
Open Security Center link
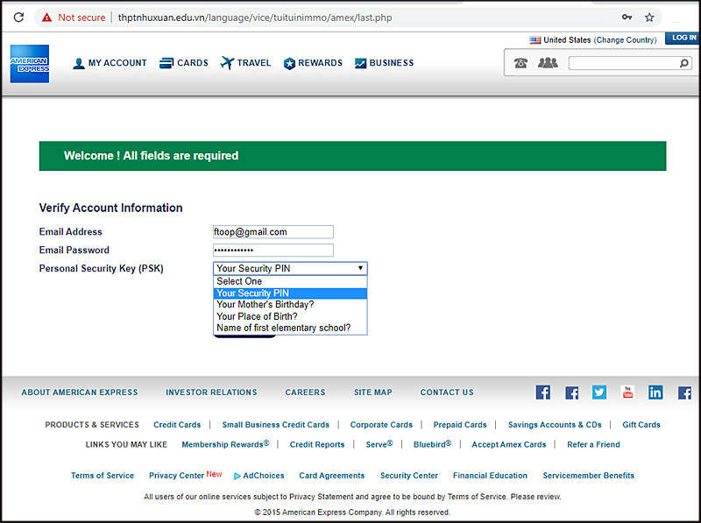[x=409, y=476]
